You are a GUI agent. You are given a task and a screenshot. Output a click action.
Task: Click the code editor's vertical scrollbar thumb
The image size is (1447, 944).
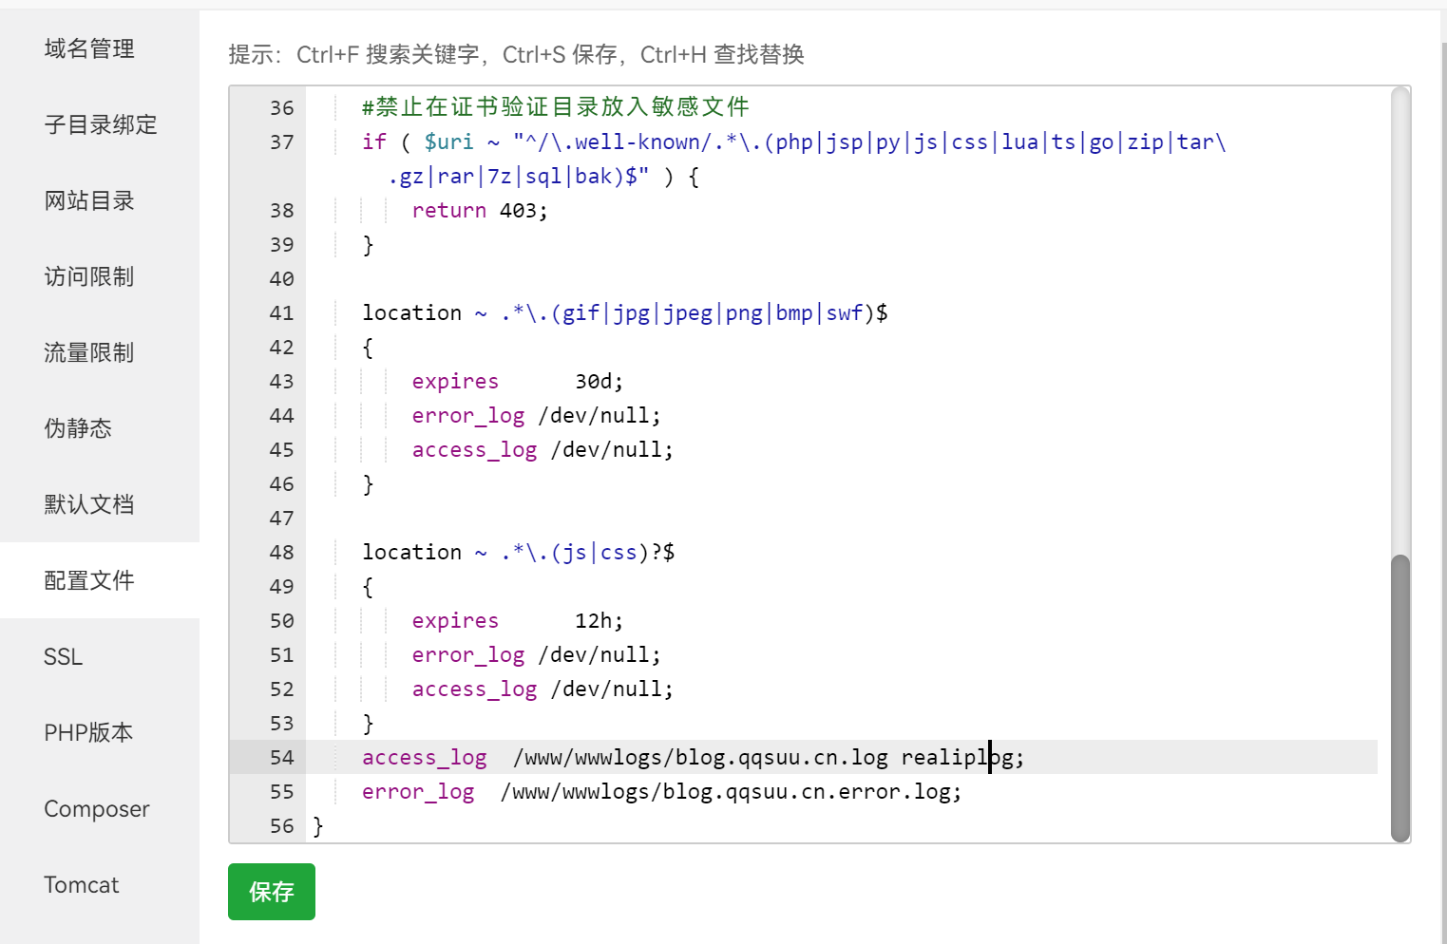[1399, 697]
